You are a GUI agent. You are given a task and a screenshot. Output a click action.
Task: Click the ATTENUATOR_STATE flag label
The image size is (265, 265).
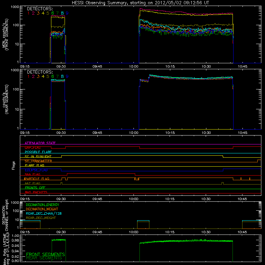click(40, 143)
